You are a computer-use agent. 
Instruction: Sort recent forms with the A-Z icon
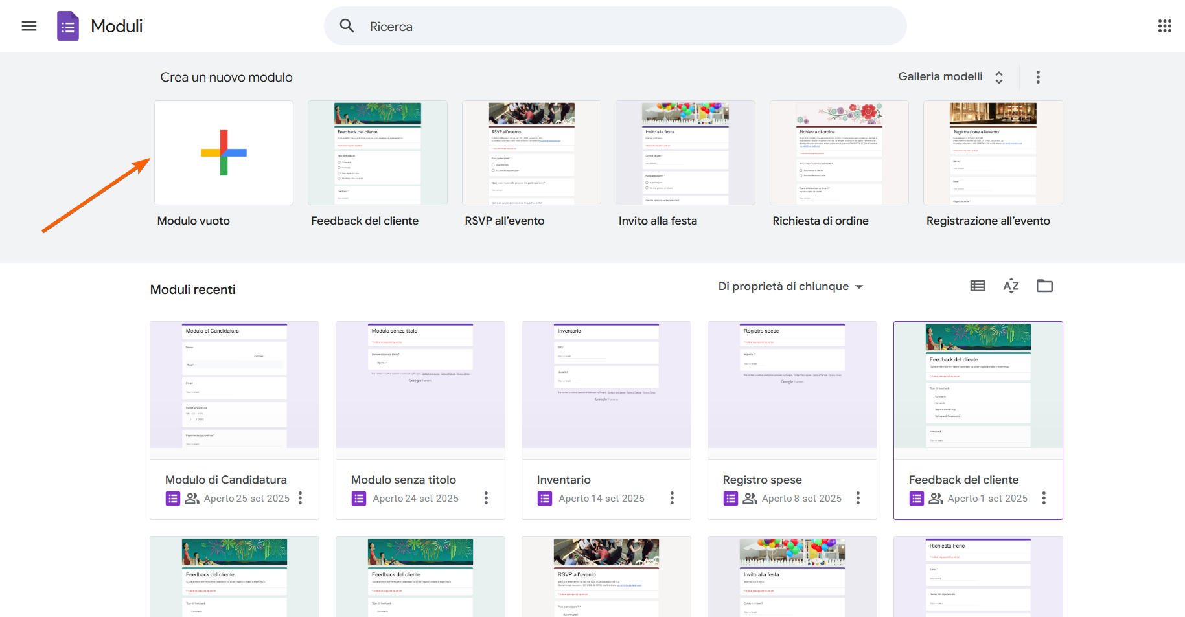coord(1011,286)
